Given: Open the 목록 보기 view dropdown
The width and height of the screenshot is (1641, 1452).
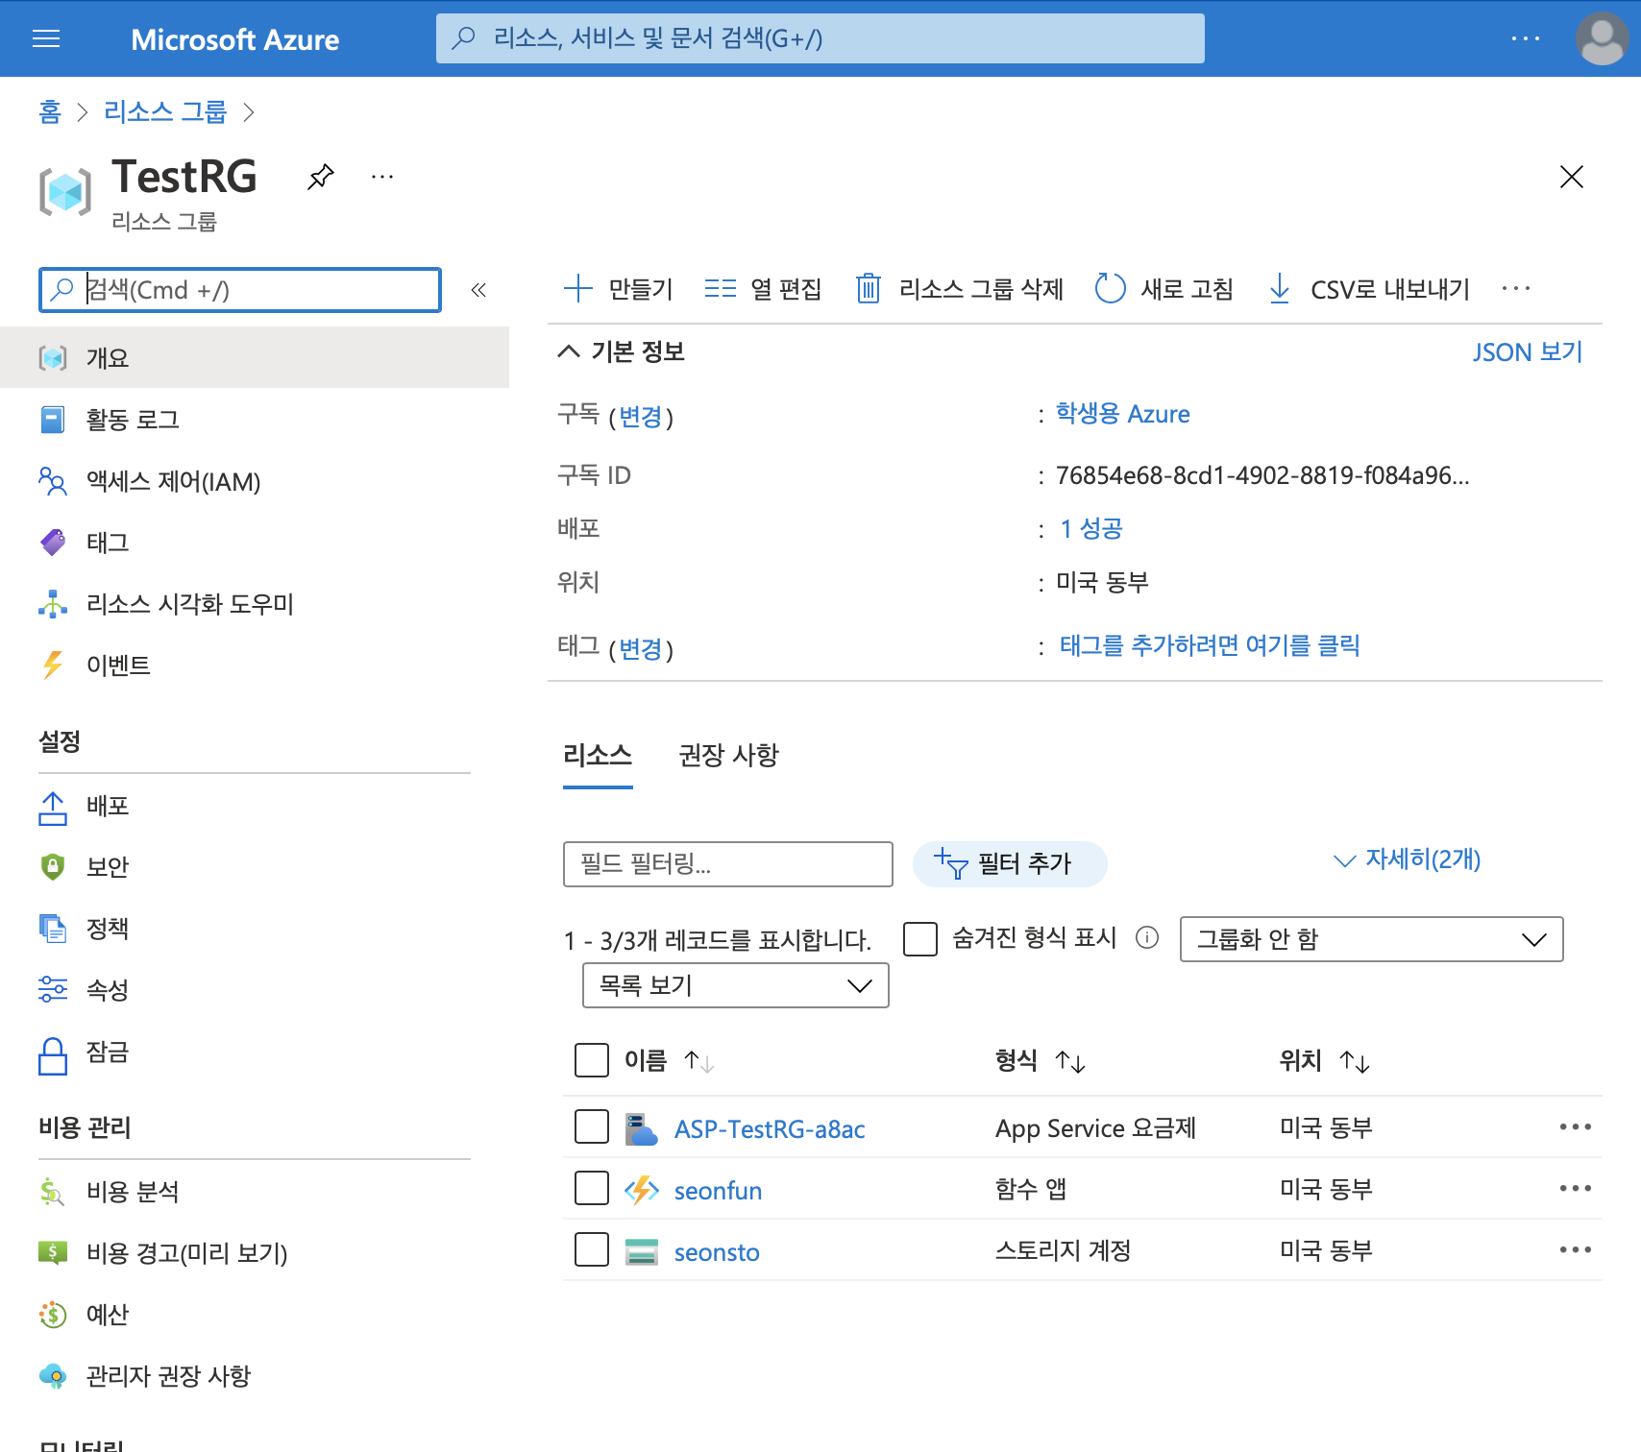Looking at the screenshot, I should click(735, 985).
